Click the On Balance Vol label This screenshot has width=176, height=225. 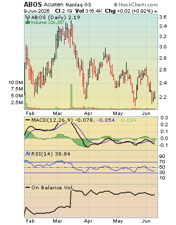point(52,187)
